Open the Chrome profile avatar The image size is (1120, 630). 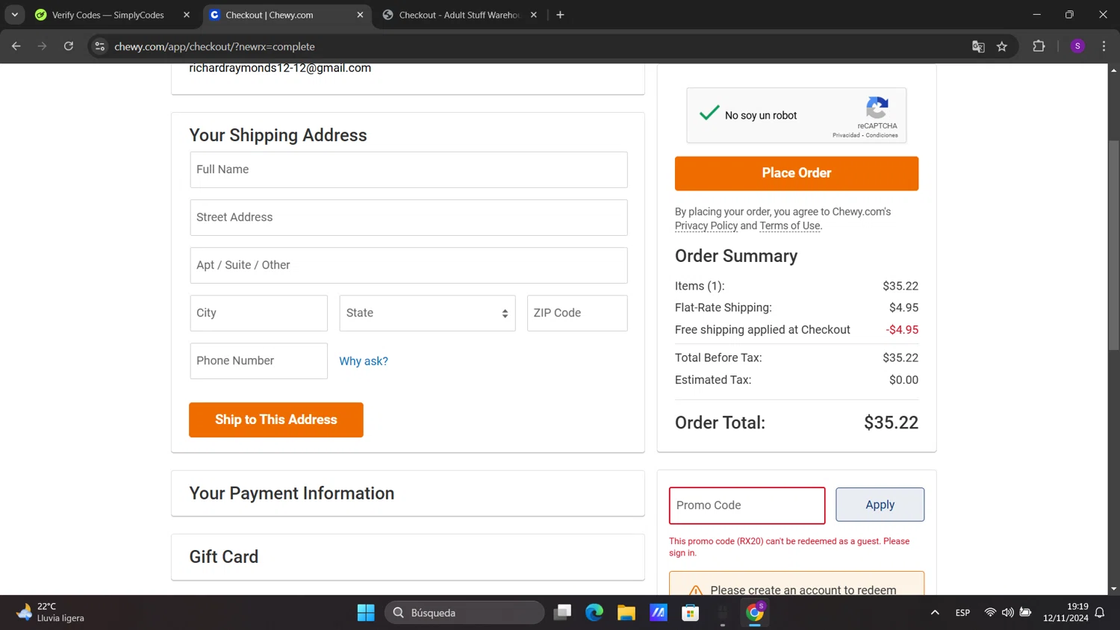(1077, 46)
